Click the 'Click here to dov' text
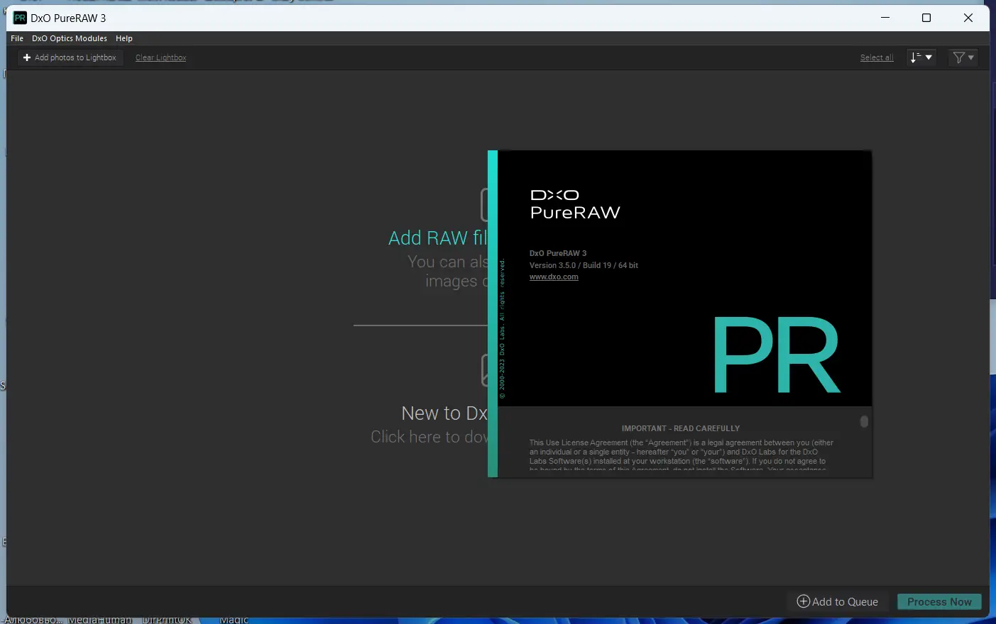 pyautogui.click(x=429, y=437)
